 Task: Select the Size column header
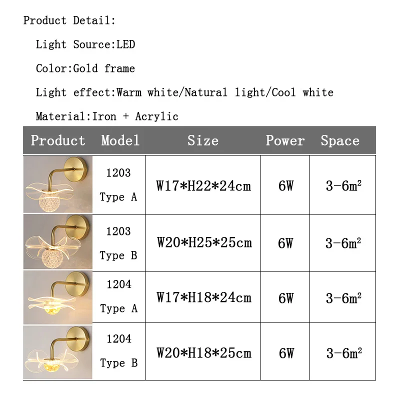click(203, 140)
